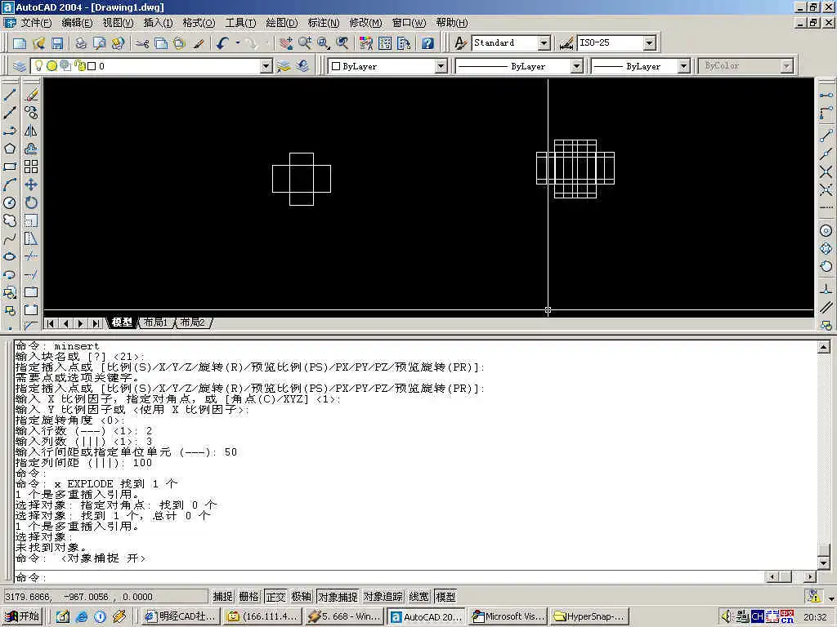837x627 pixels.
Task: Open the layer list dropdown arrow
Action: [266, 66]
